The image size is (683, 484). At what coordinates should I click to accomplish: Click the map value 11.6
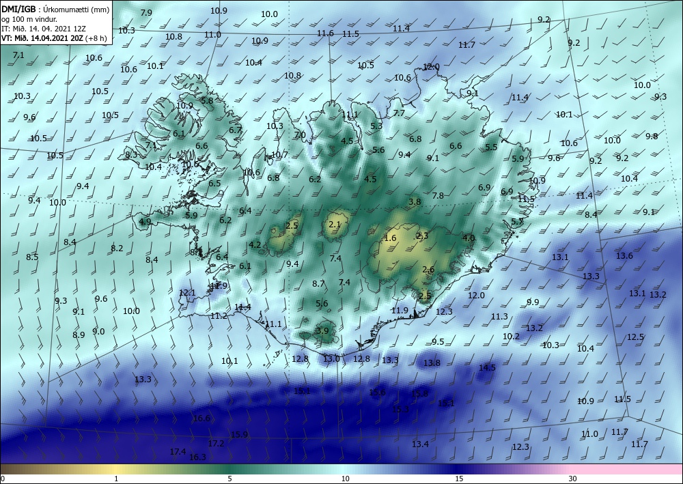[x=325, y=33]
